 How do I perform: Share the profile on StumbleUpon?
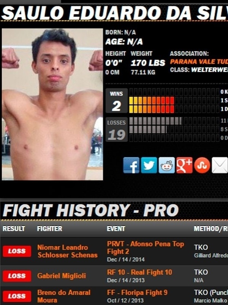point(202,165)
